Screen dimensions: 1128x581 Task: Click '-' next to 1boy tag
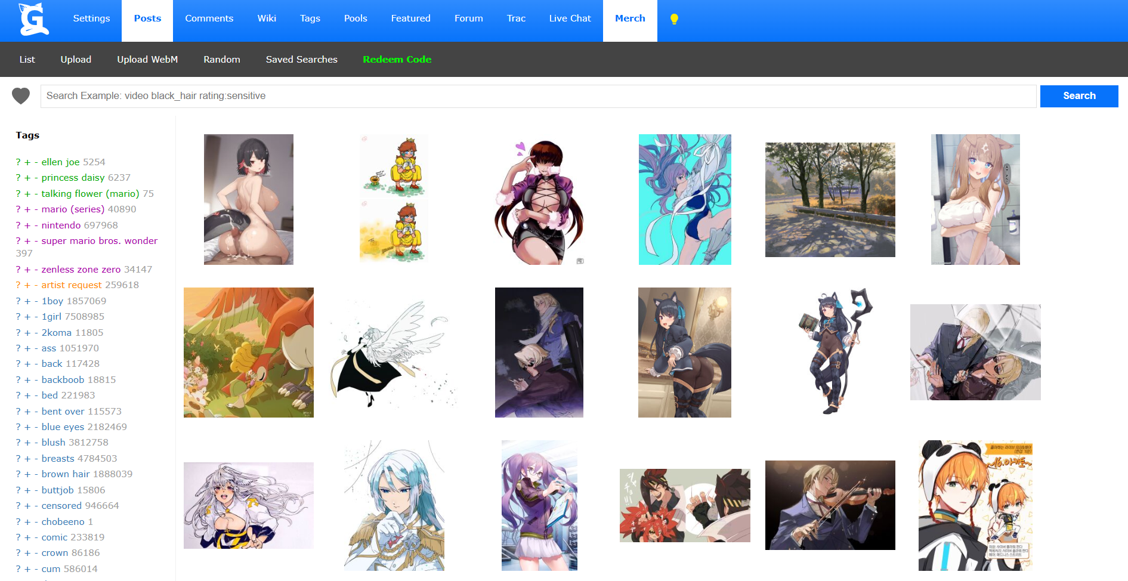pos(36,301)
